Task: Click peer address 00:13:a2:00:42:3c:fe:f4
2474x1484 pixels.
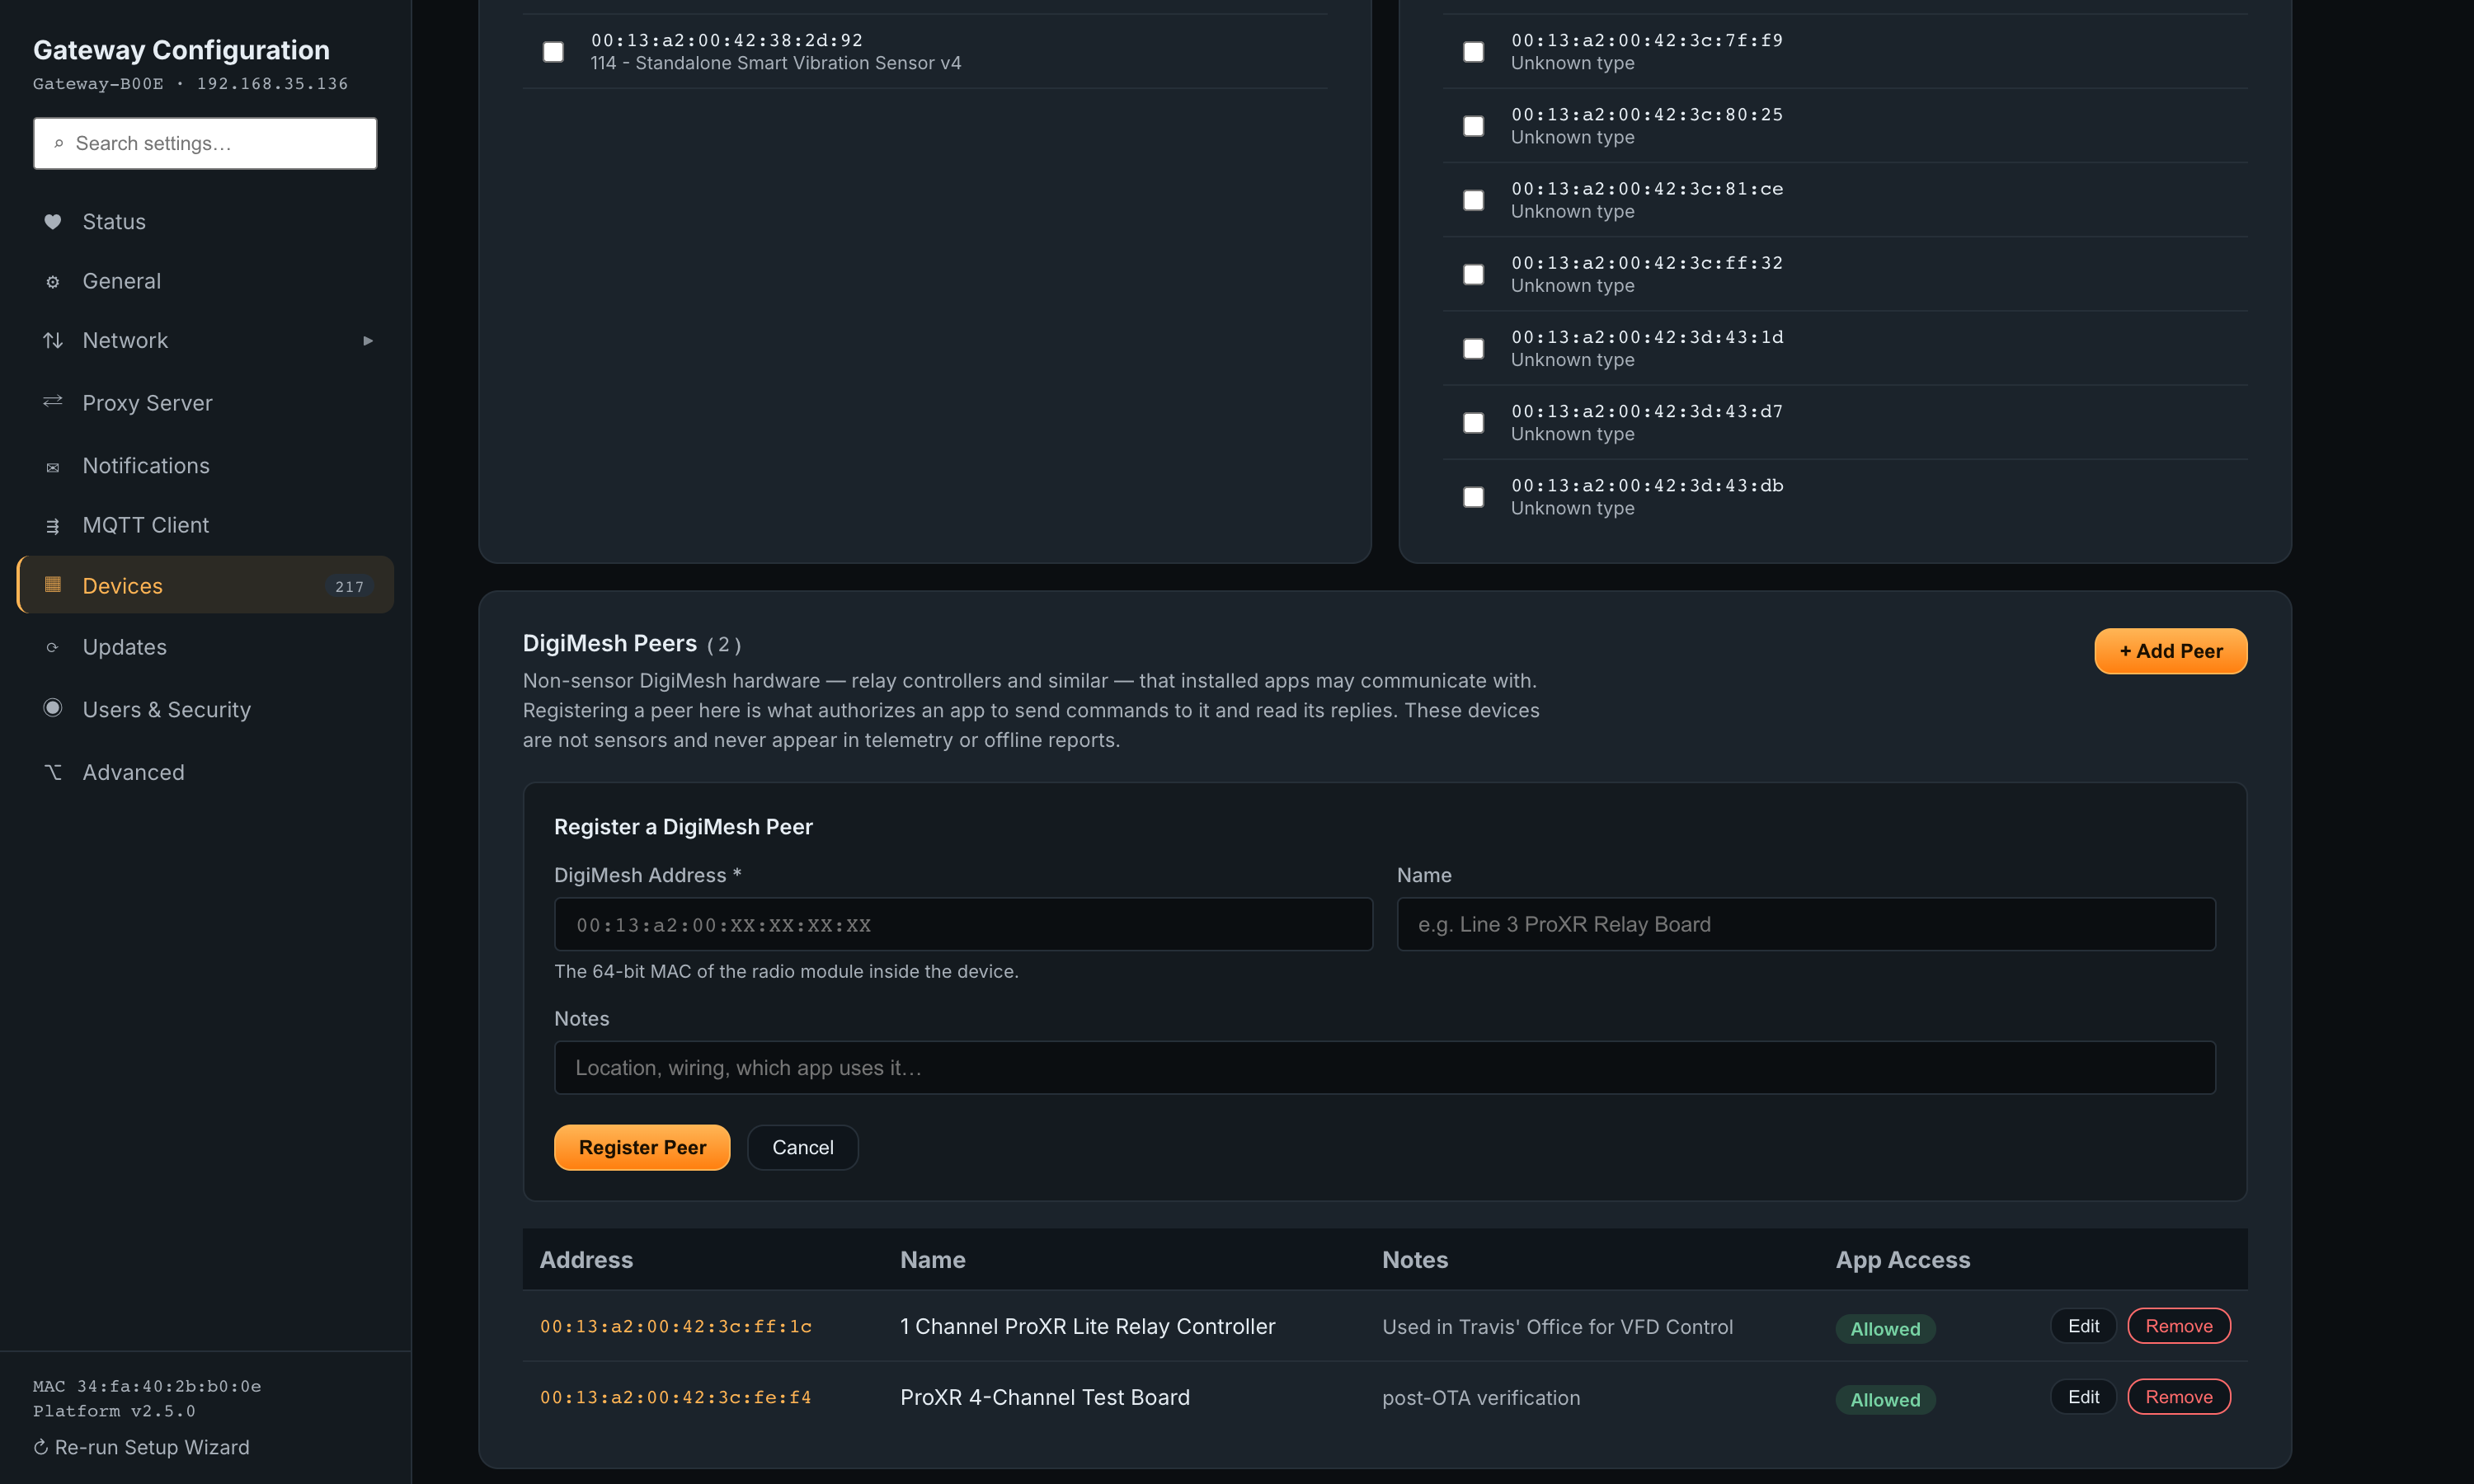Action: click(675, 1398)
